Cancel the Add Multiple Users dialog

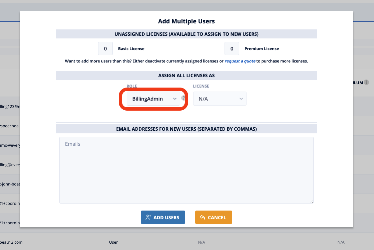pos(214,217)
